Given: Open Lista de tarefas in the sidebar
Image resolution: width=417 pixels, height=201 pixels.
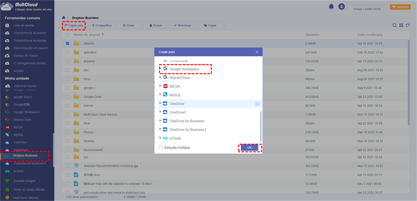Looking at the screenshot, I should 24,25.
